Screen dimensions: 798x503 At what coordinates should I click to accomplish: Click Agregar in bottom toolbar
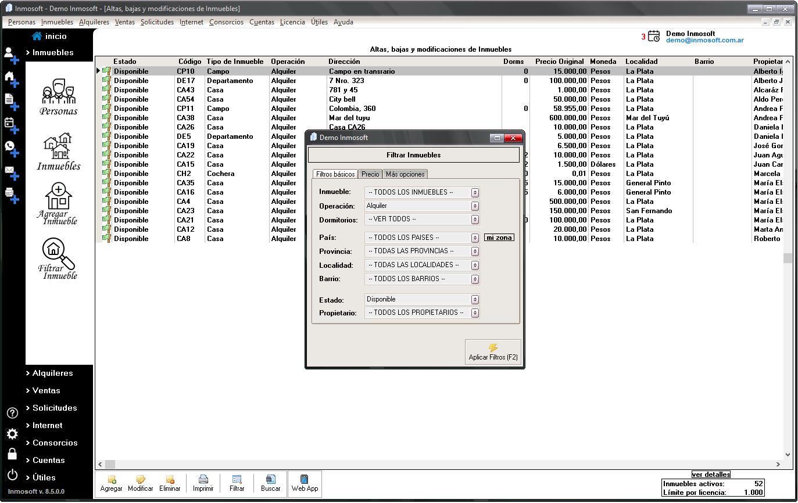112,484
